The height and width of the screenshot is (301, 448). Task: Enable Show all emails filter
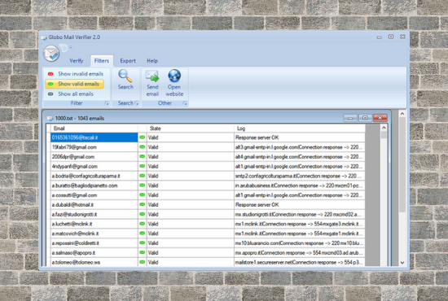71,94
